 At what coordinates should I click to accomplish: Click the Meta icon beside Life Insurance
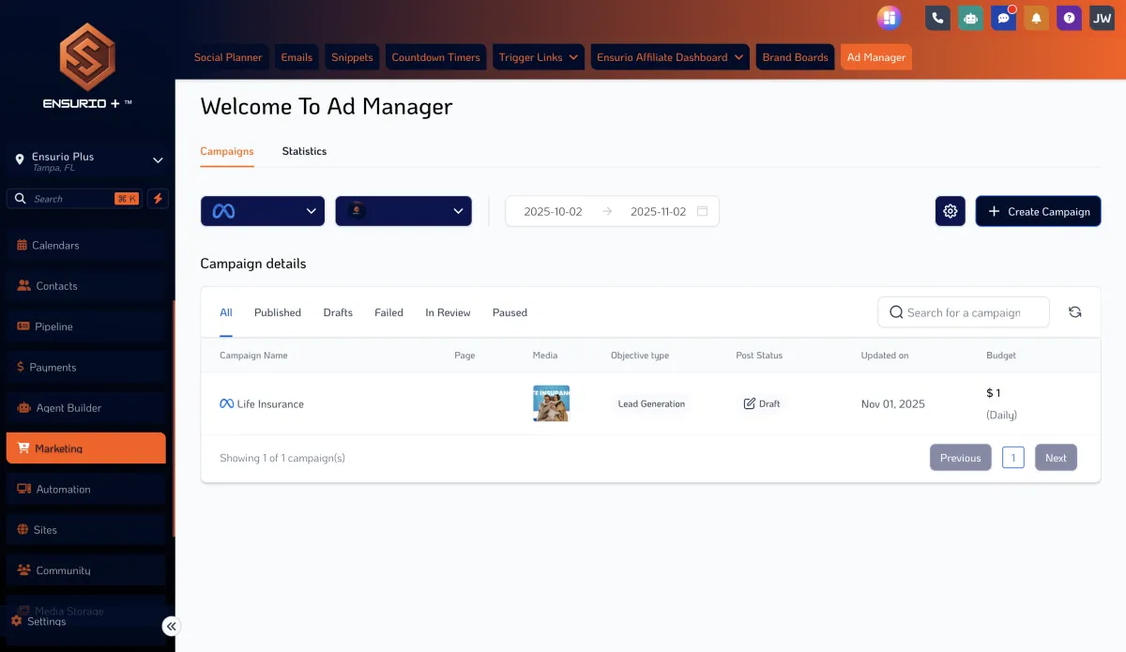pos(226,404)
